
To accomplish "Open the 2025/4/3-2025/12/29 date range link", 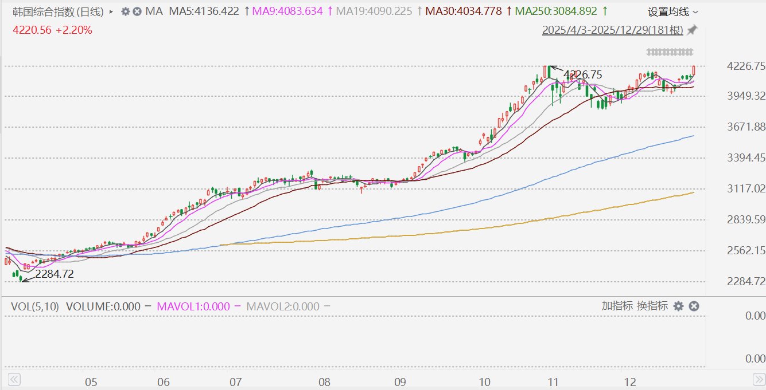I will [612, 30].
